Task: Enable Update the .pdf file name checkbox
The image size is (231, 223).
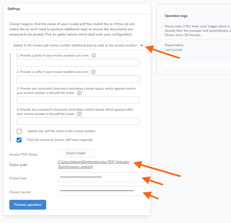Action: tap(19, 131)
